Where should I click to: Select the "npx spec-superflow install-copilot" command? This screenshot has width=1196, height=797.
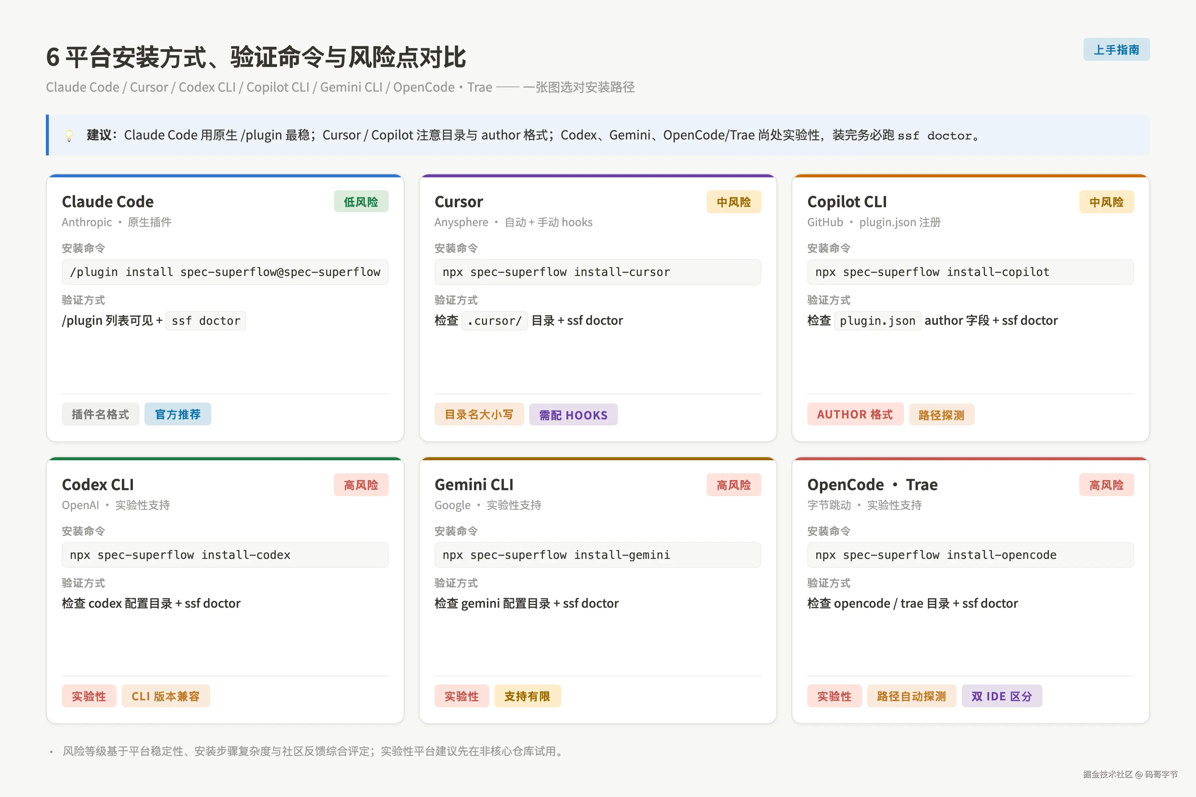click(x=970, y=272)
